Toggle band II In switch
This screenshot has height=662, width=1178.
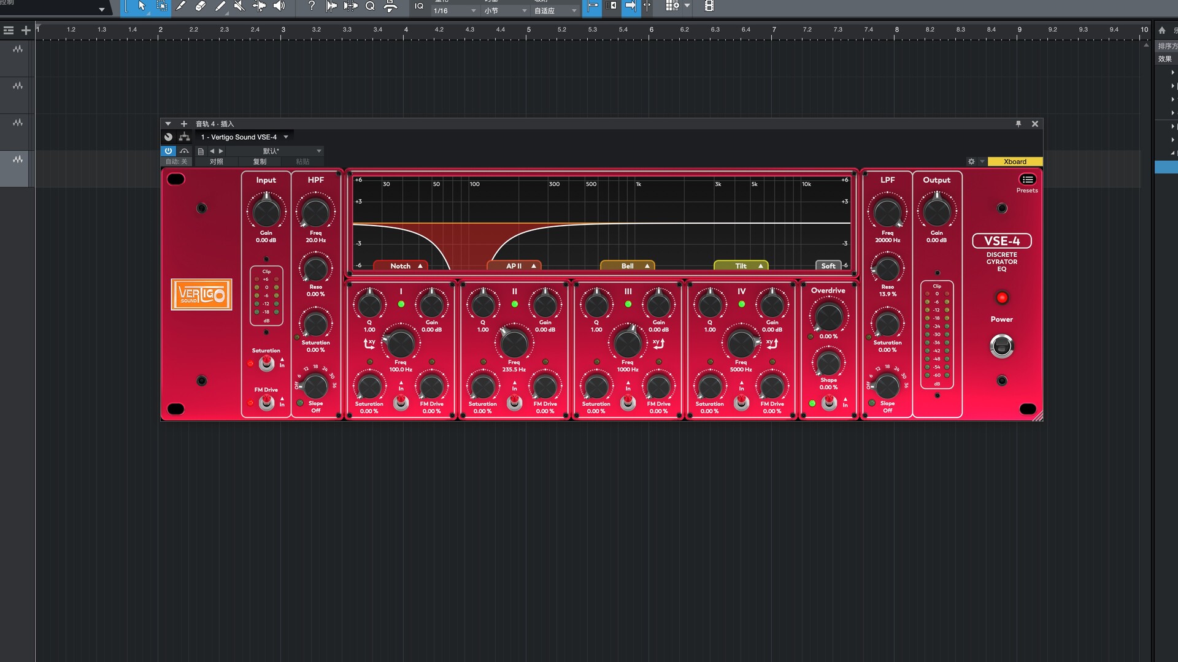click(x=514, y=402)
